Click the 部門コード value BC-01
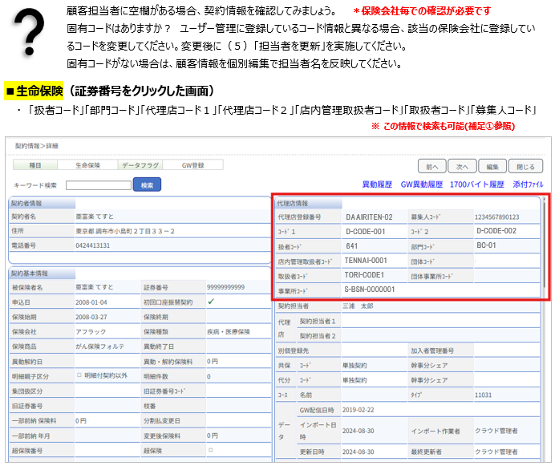Viewport: 559px width, 466px height. tap(486, 245)
